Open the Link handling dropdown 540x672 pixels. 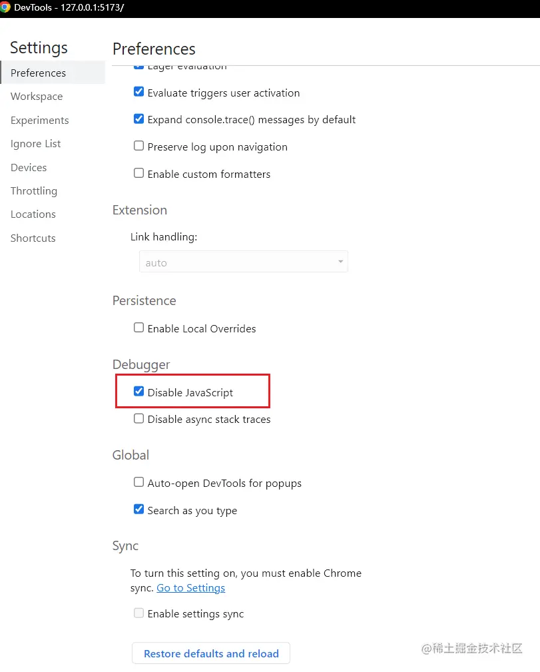click(x=243, y=262)
